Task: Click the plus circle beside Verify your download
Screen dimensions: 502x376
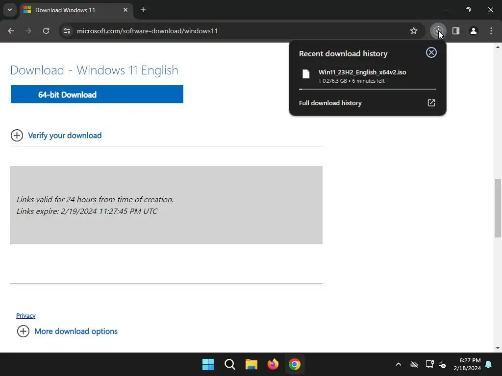Action: click(x=17, y=135)
